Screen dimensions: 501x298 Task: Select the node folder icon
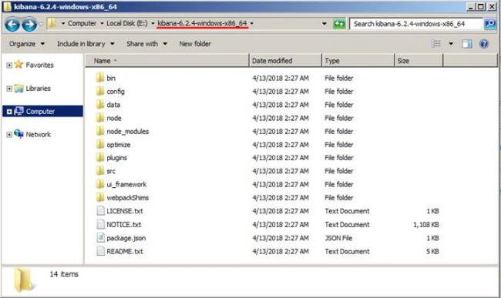coord(100,118)
